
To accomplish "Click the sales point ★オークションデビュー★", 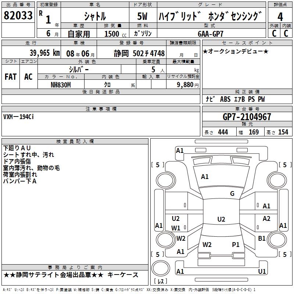I will pos(236,51).
